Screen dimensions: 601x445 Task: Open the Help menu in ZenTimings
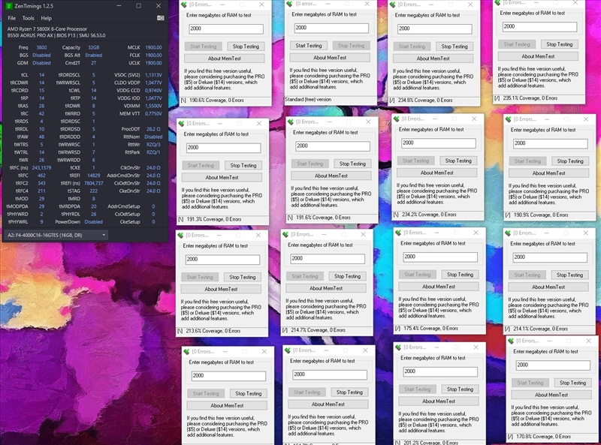click(47, 17)
